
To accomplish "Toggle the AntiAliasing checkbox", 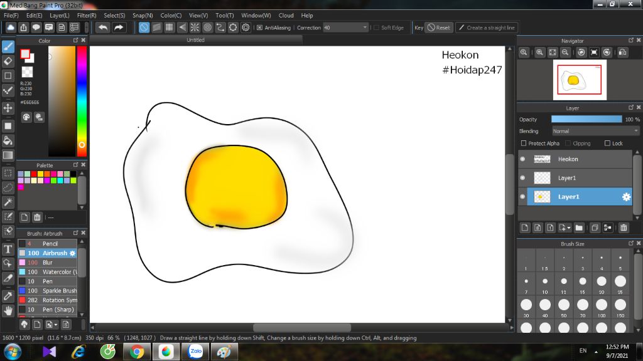I will (x=259, y=28).
